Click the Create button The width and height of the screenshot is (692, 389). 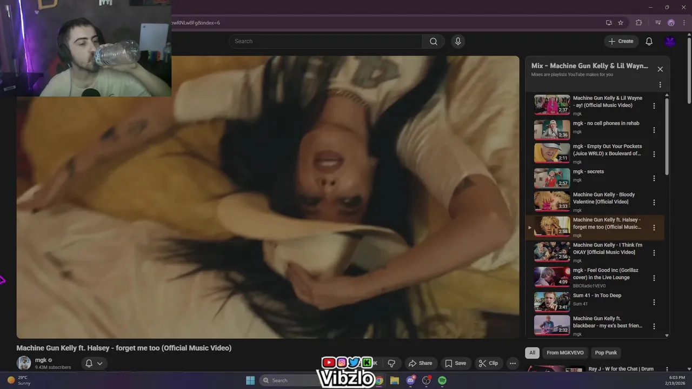621,42
